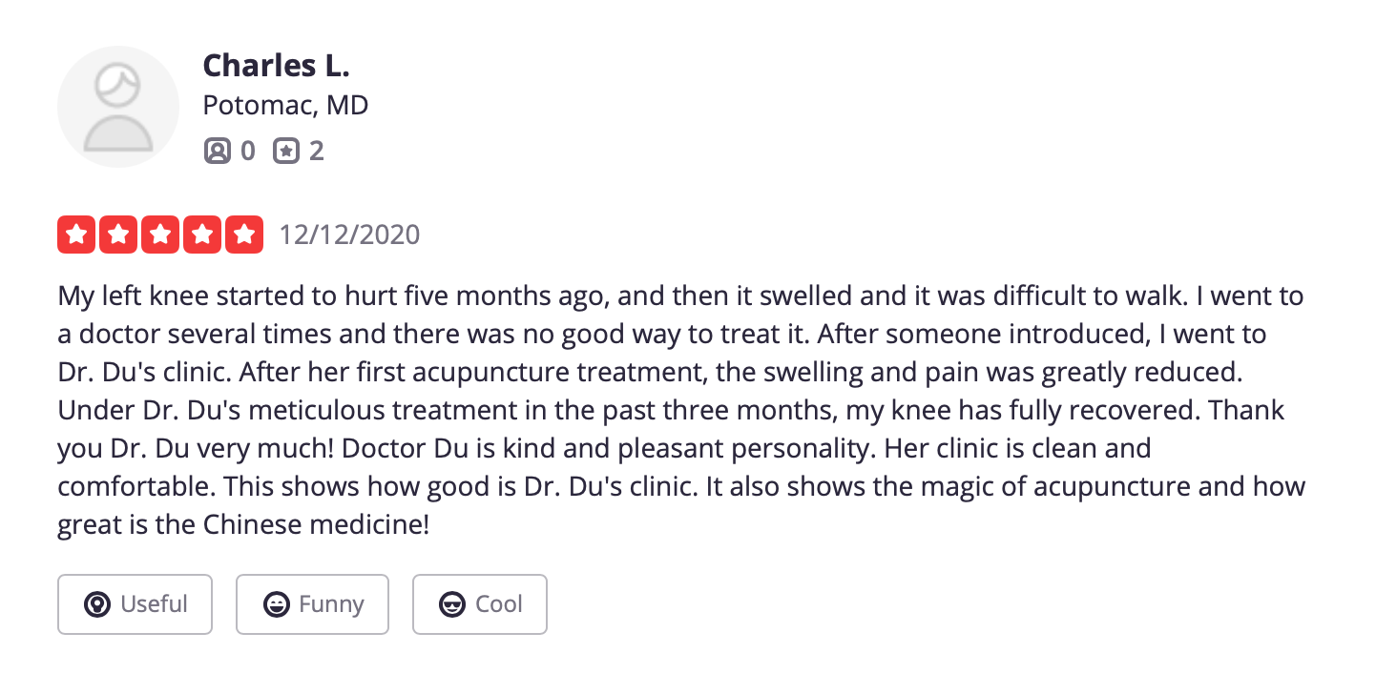Click the fourth red rating star
The height and width of the screenshot is (694, 1397).
tap(202, 235)
